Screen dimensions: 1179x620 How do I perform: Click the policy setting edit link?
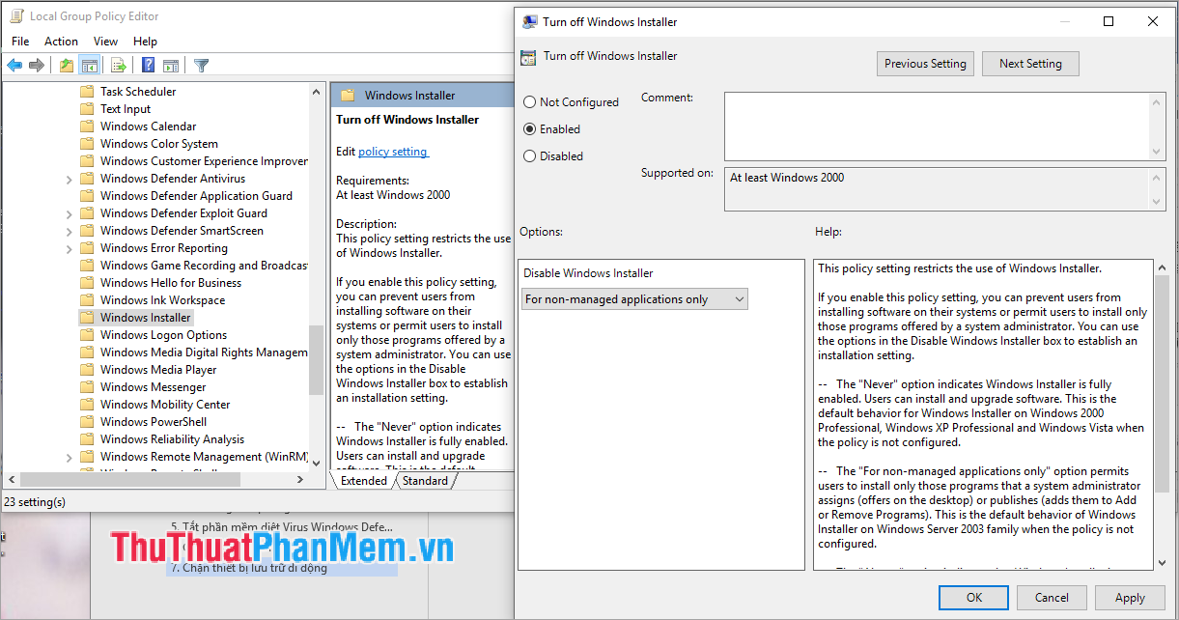coord(393,151)
